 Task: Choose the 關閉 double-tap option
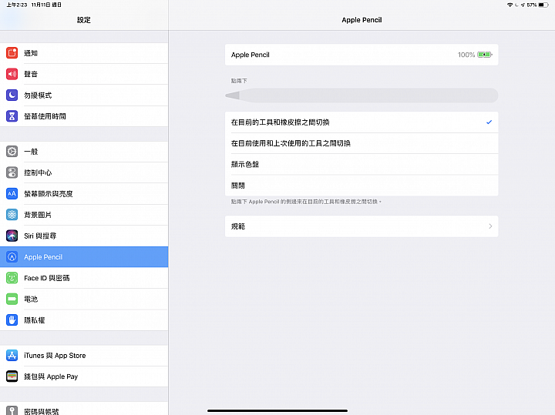tap(362, 186)
